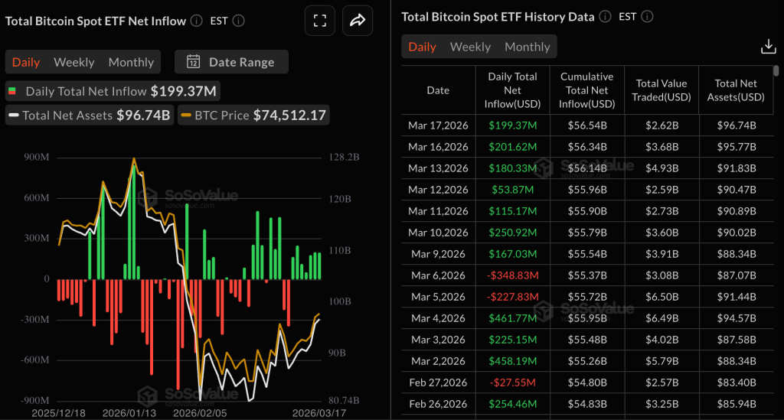The width and height of the screenshot is (784, 420).
Task: Click info icon beside History Data title
Action: 605,16
